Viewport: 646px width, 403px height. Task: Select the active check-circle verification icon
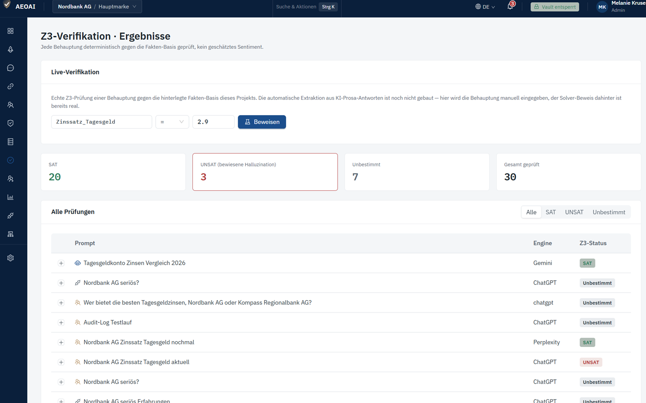click(10, 160)
